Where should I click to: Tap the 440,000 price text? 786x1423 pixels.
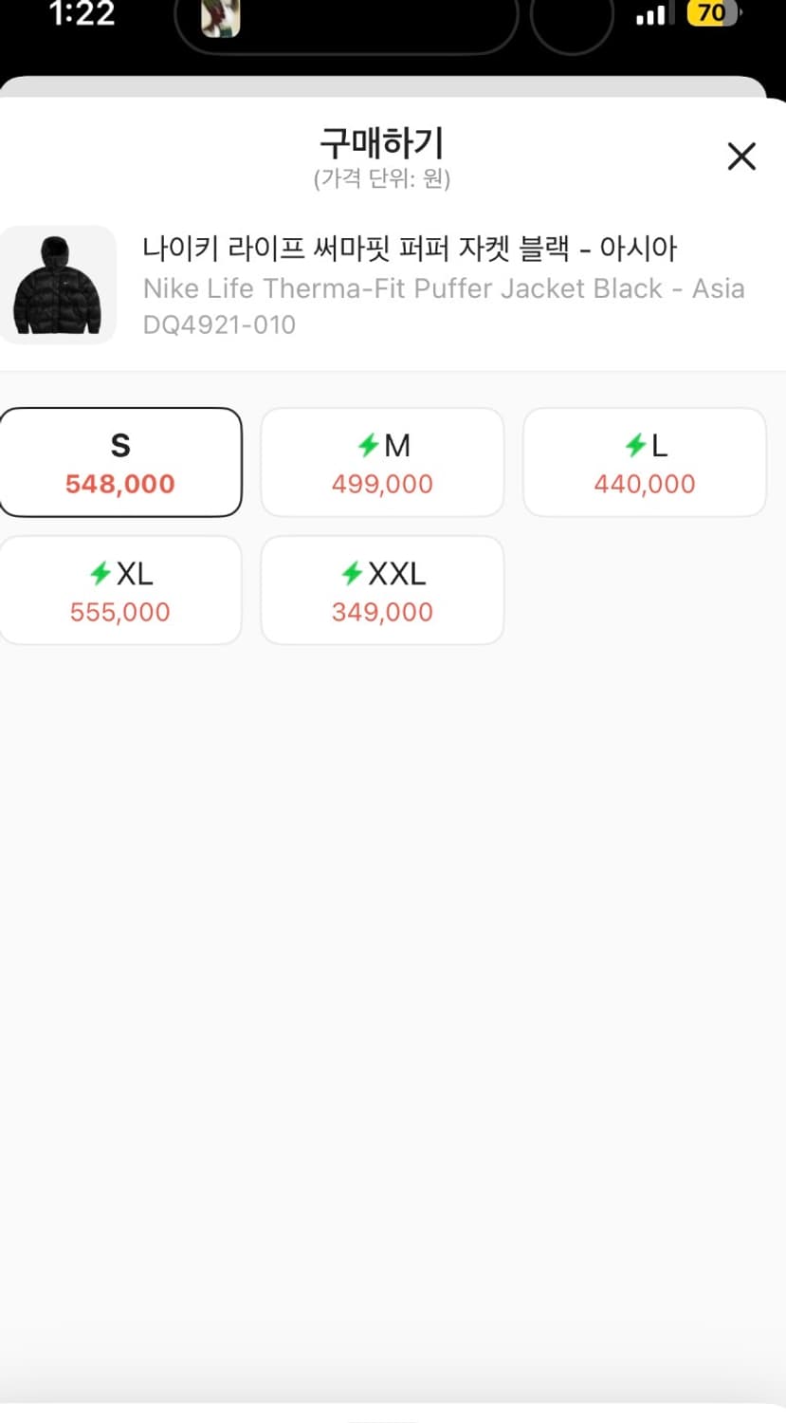(645, 484)
